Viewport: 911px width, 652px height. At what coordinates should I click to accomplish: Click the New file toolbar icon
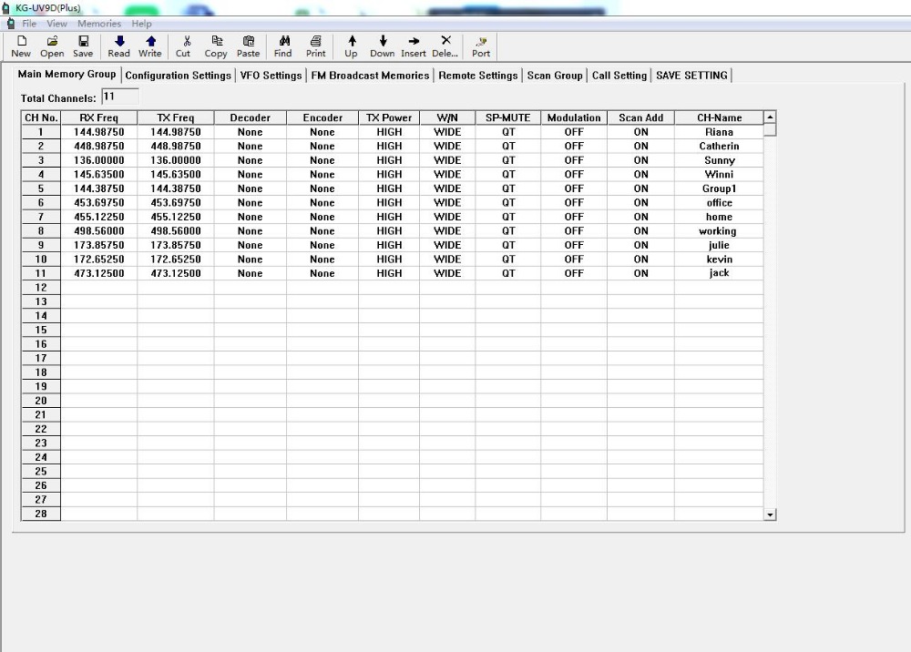point(21,46)
